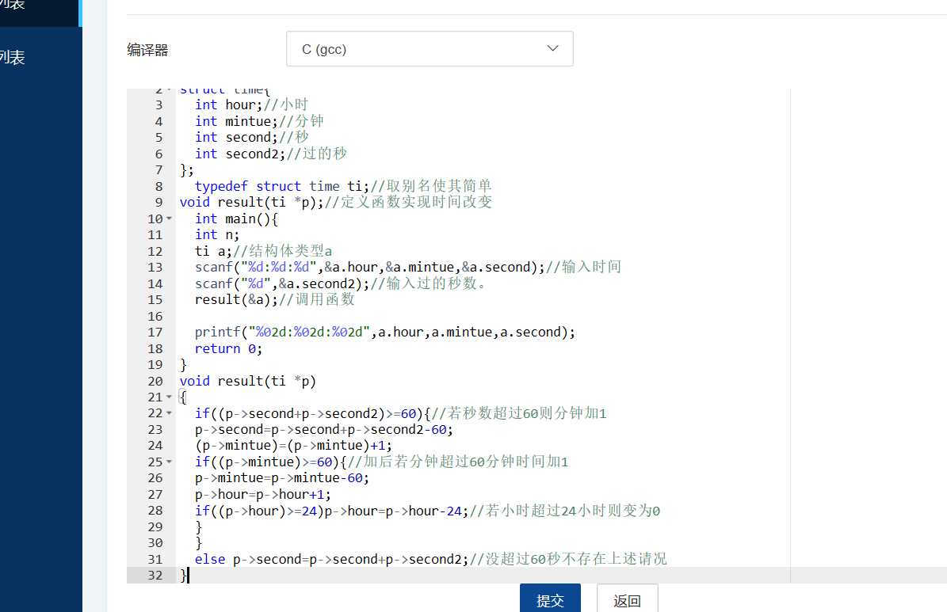The height and width of the screenshot is (612, 947).
Task: Place cursor on 'return 0;' line
Action: [x=228, y=349]
